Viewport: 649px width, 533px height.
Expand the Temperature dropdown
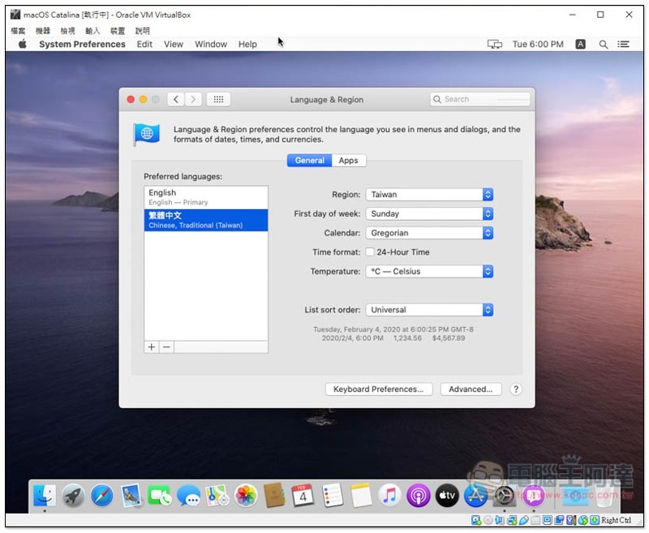[x=429, y=272]
